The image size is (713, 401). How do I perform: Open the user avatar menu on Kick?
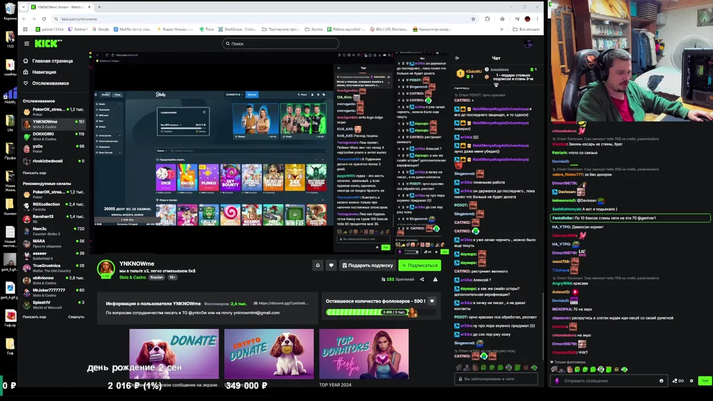[528, 43]
